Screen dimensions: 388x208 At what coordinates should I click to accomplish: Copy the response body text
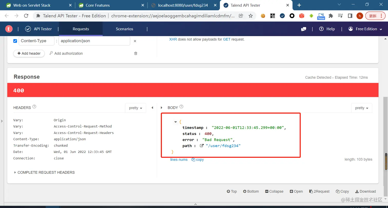[x=198, y=160]
